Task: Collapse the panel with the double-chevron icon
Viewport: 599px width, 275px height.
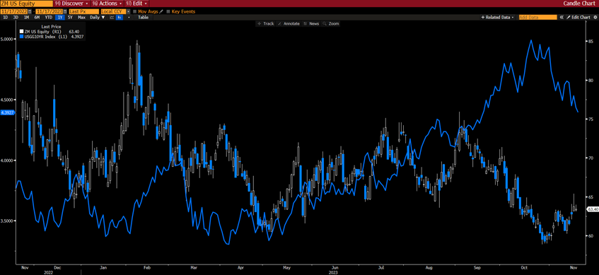Action: pyautogui.click(x=562, y=17)
